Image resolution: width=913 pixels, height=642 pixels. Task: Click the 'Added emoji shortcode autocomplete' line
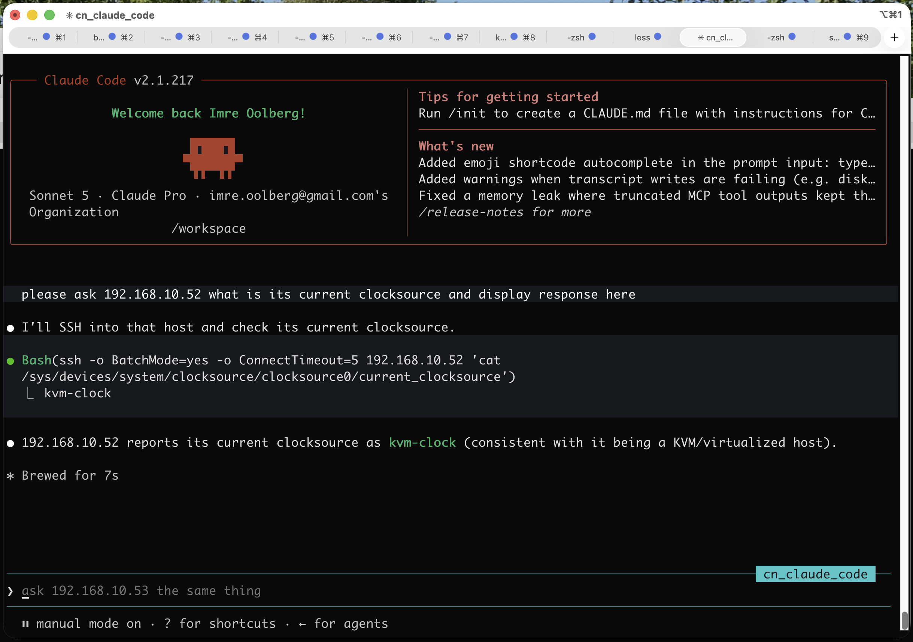coord(647,162)
